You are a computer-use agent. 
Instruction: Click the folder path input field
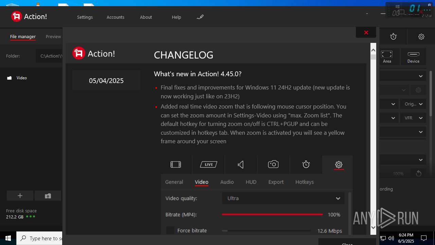click(x=49, y=56)
